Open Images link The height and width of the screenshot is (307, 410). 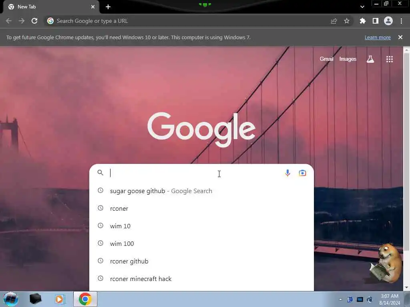pyautogui.click(x=348, y=59)
